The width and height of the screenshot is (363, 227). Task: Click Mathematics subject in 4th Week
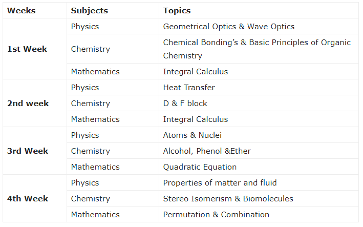click(95, 215)
